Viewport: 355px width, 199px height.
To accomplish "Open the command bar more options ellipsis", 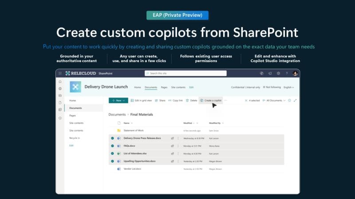I will point(226,101).
